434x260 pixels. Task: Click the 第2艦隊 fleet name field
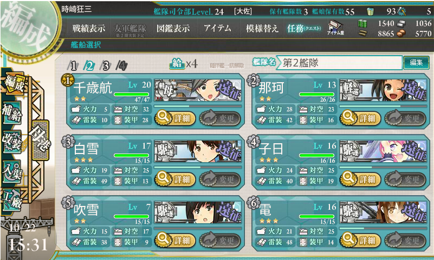point(339,63)
